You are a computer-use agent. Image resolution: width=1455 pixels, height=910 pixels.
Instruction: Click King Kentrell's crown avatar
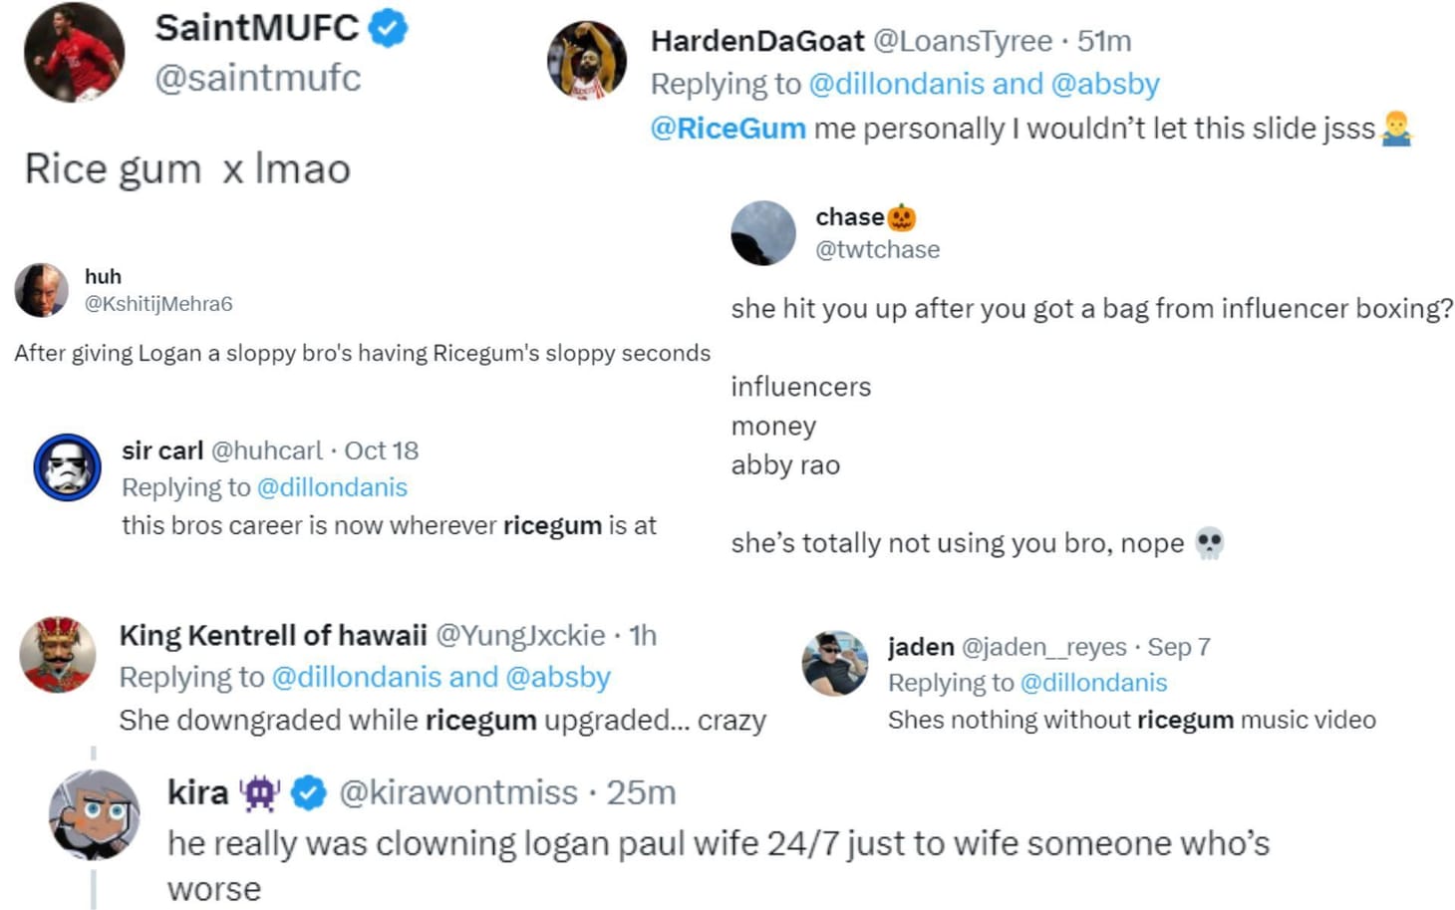coord(57,655)
